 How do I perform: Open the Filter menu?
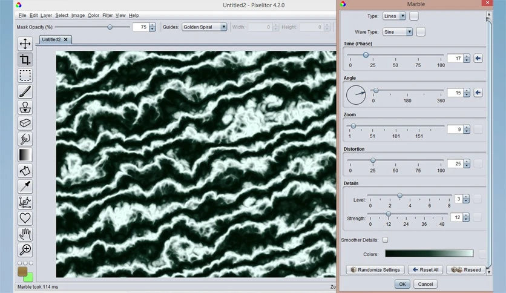[108, 15]
